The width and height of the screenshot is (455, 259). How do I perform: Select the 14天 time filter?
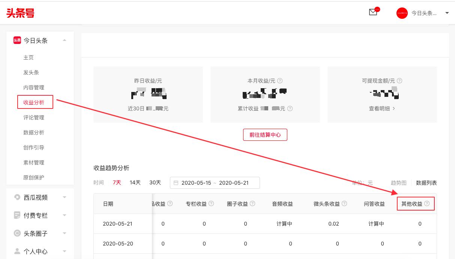point(135,182)
